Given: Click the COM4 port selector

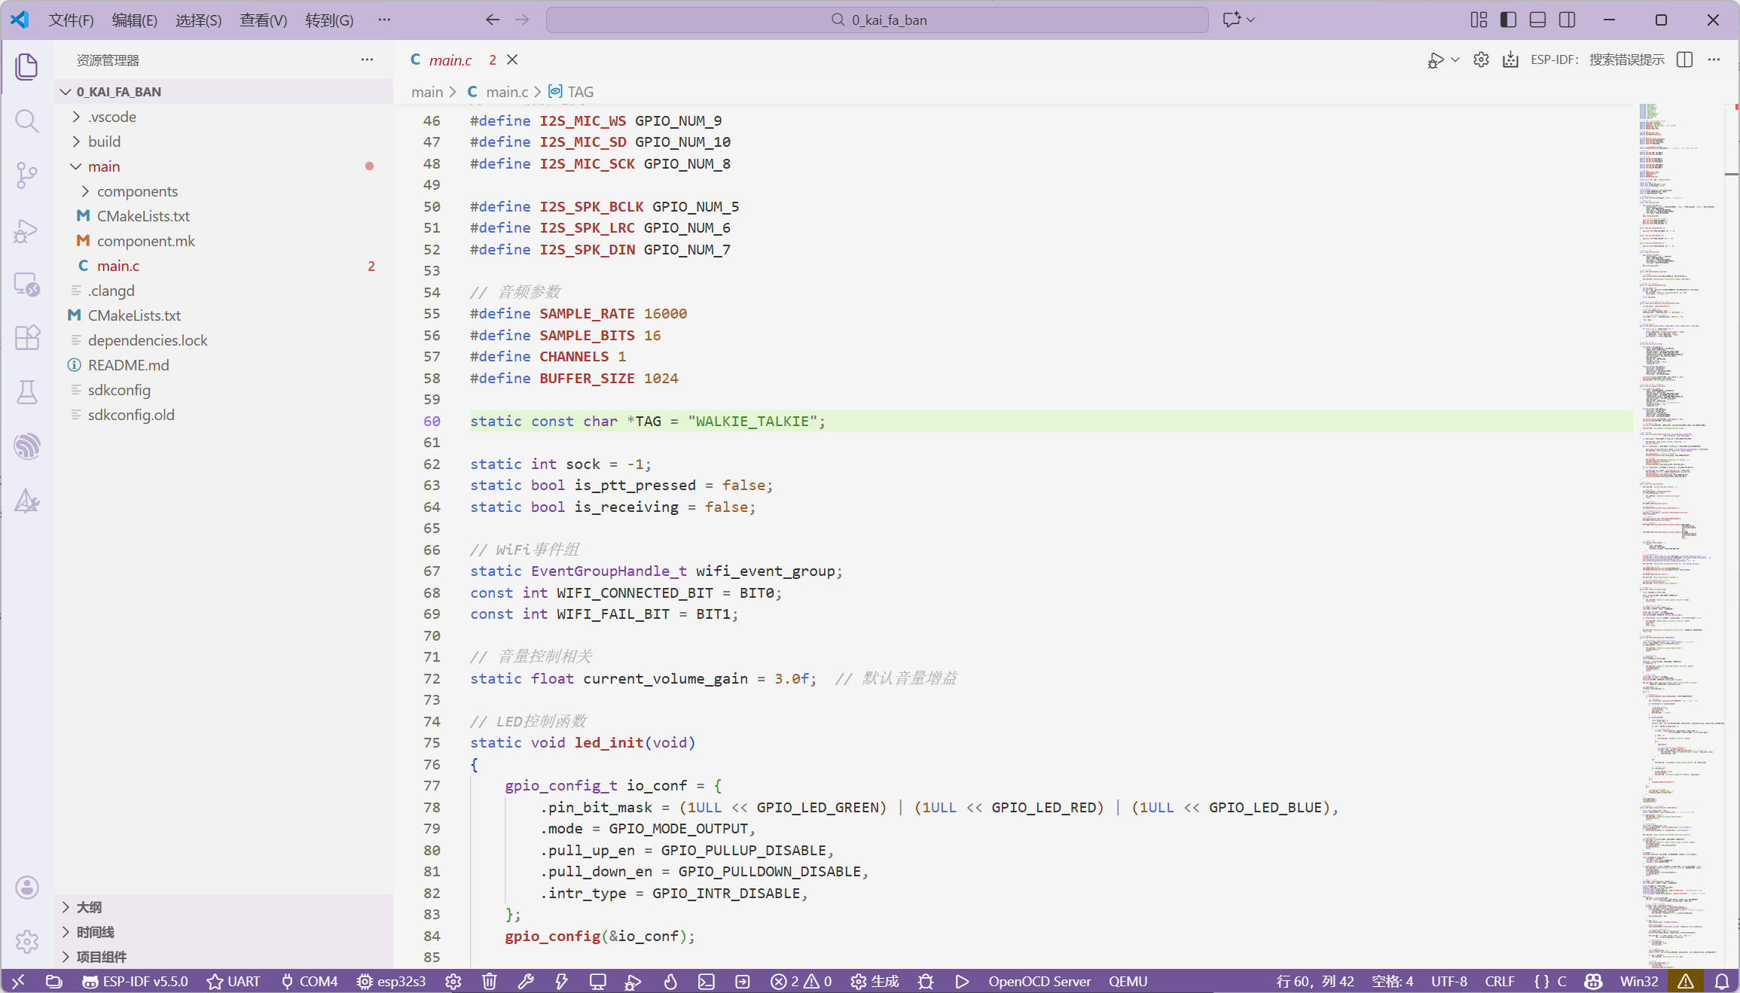Looking at the screenshot, I should (x=310, y=981).
